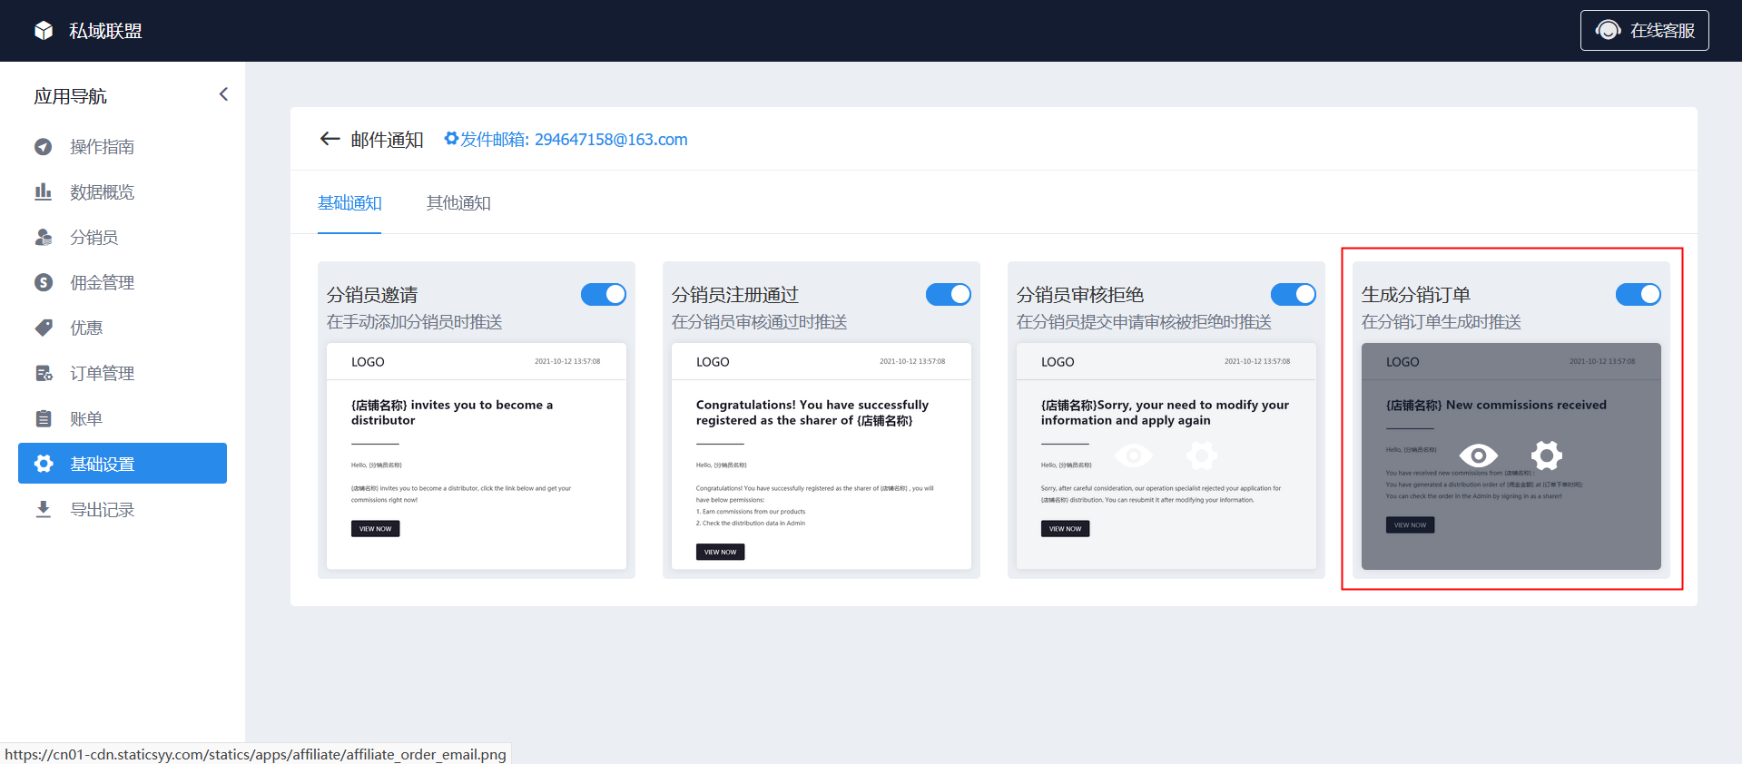Click VIEW NOW in 生成分销订单 preview
1742x764 pixels.
pos(1410,524)
